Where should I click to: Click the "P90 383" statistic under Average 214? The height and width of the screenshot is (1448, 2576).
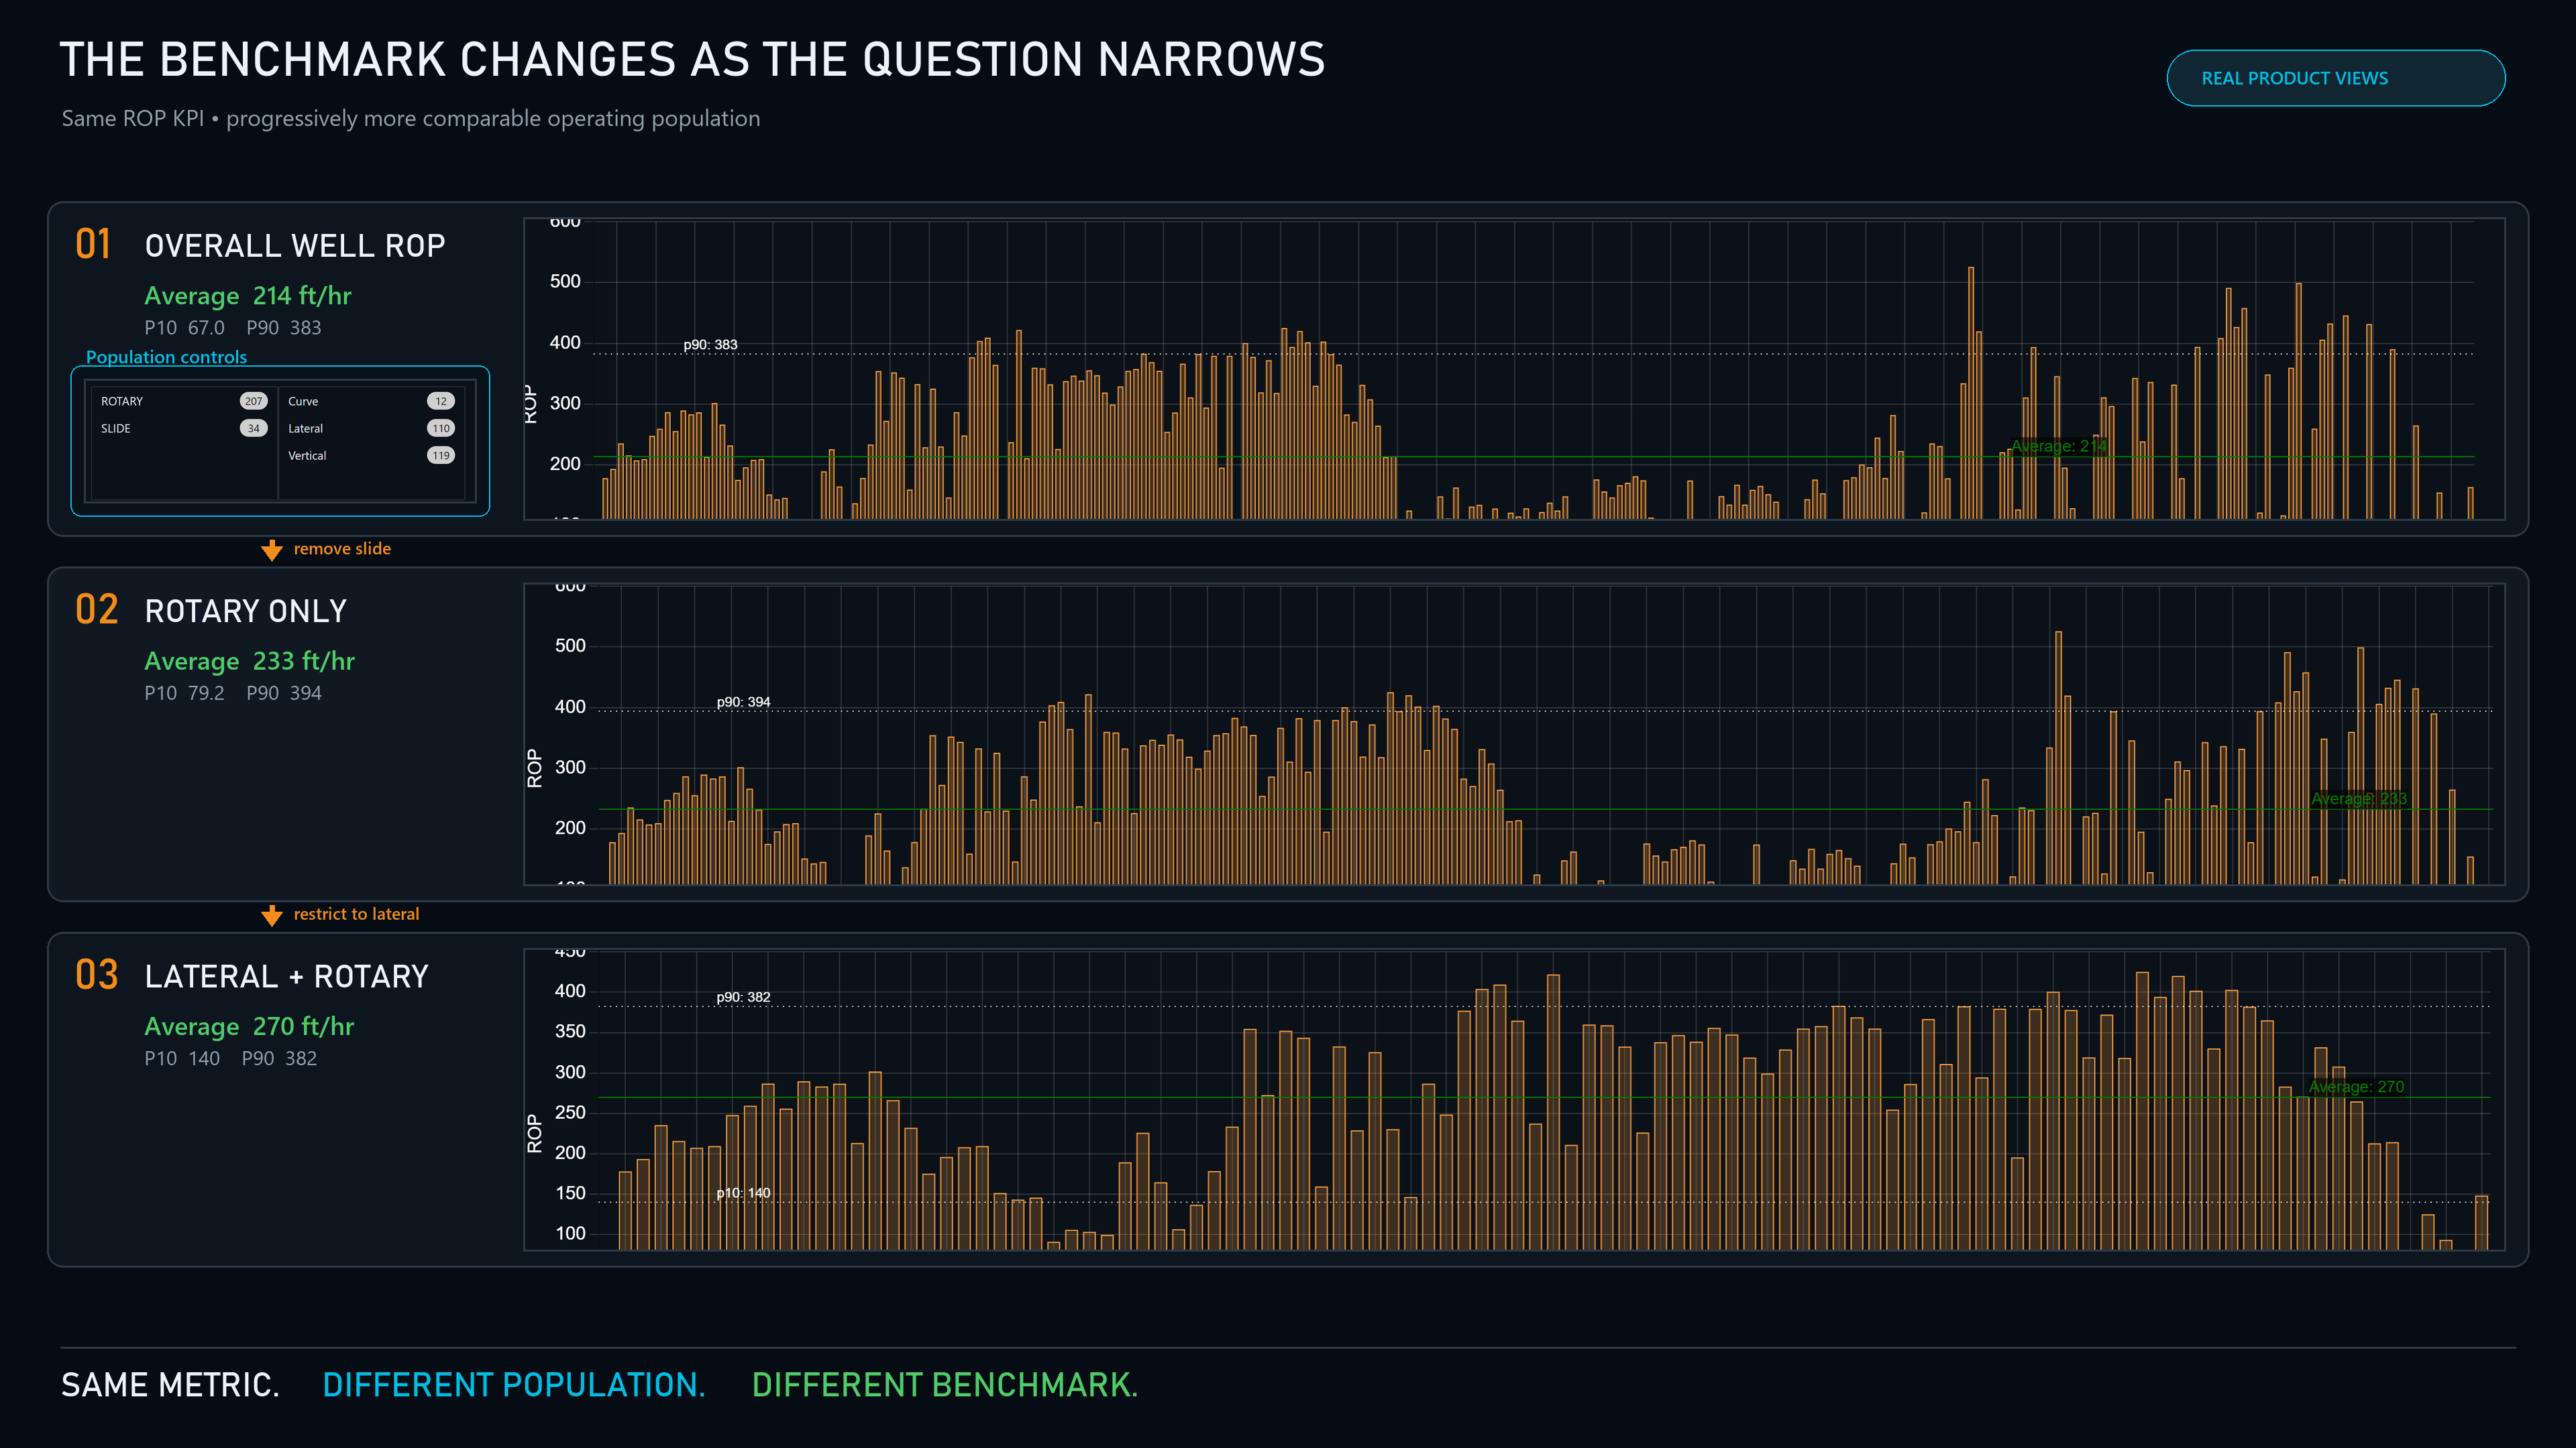[x=284, y=328]
